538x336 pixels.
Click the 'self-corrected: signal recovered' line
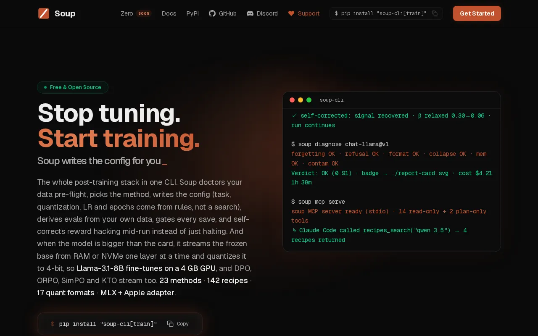tap(391, 120)
